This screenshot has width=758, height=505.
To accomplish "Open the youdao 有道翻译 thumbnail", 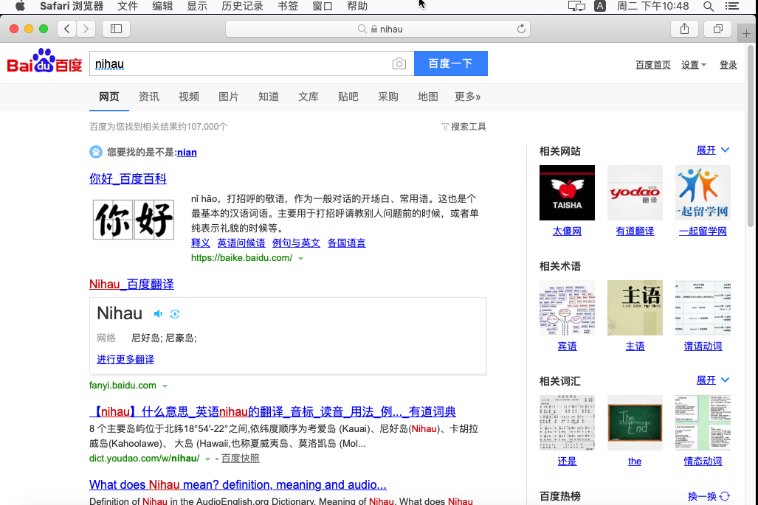I will point(635,192).
